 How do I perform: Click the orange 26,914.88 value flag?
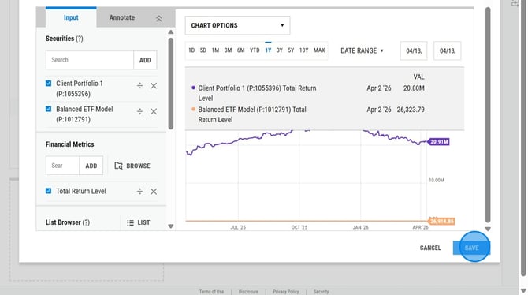(x=441, y=221)
